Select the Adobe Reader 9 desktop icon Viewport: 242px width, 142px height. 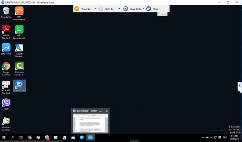point(6,31)
